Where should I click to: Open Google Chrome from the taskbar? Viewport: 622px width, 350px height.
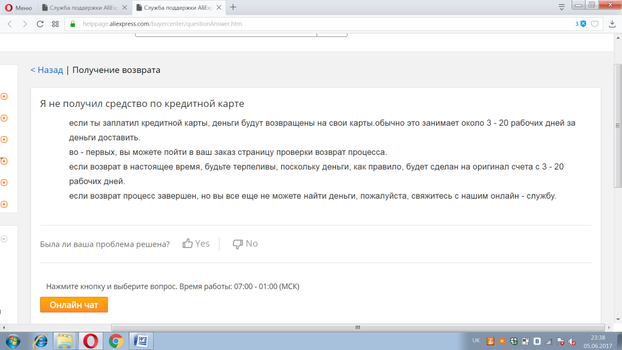click(x=115, y=340)
